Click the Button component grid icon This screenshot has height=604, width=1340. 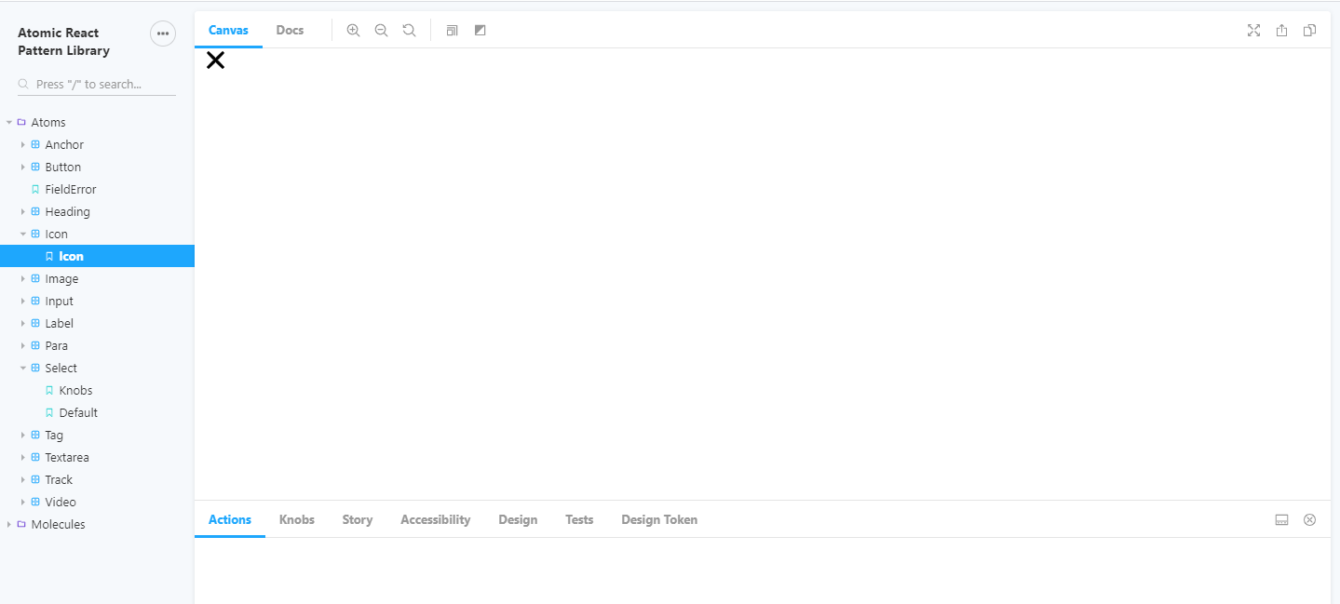(x=35, y=167)
